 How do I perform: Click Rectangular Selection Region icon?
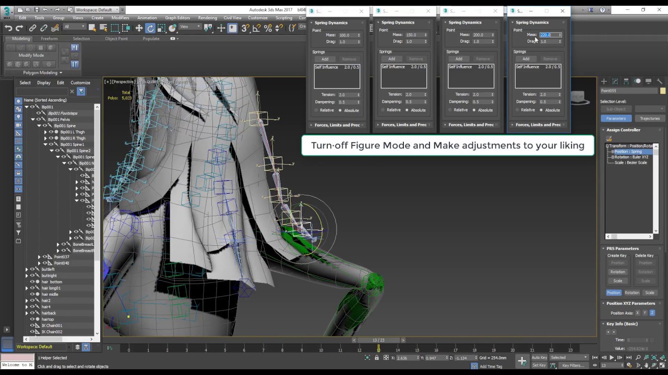coord(115,28)
